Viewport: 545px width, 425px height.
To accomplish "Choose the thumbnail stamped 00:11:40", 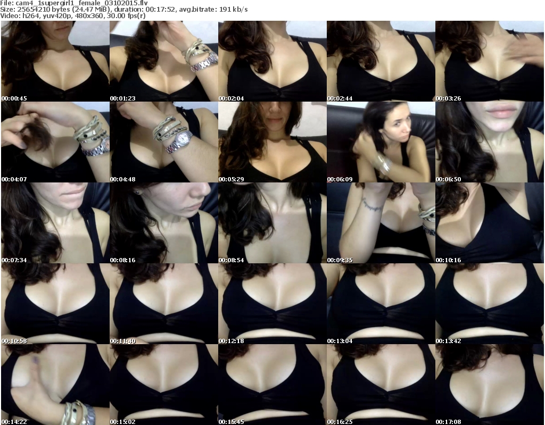I will point(164,304).
